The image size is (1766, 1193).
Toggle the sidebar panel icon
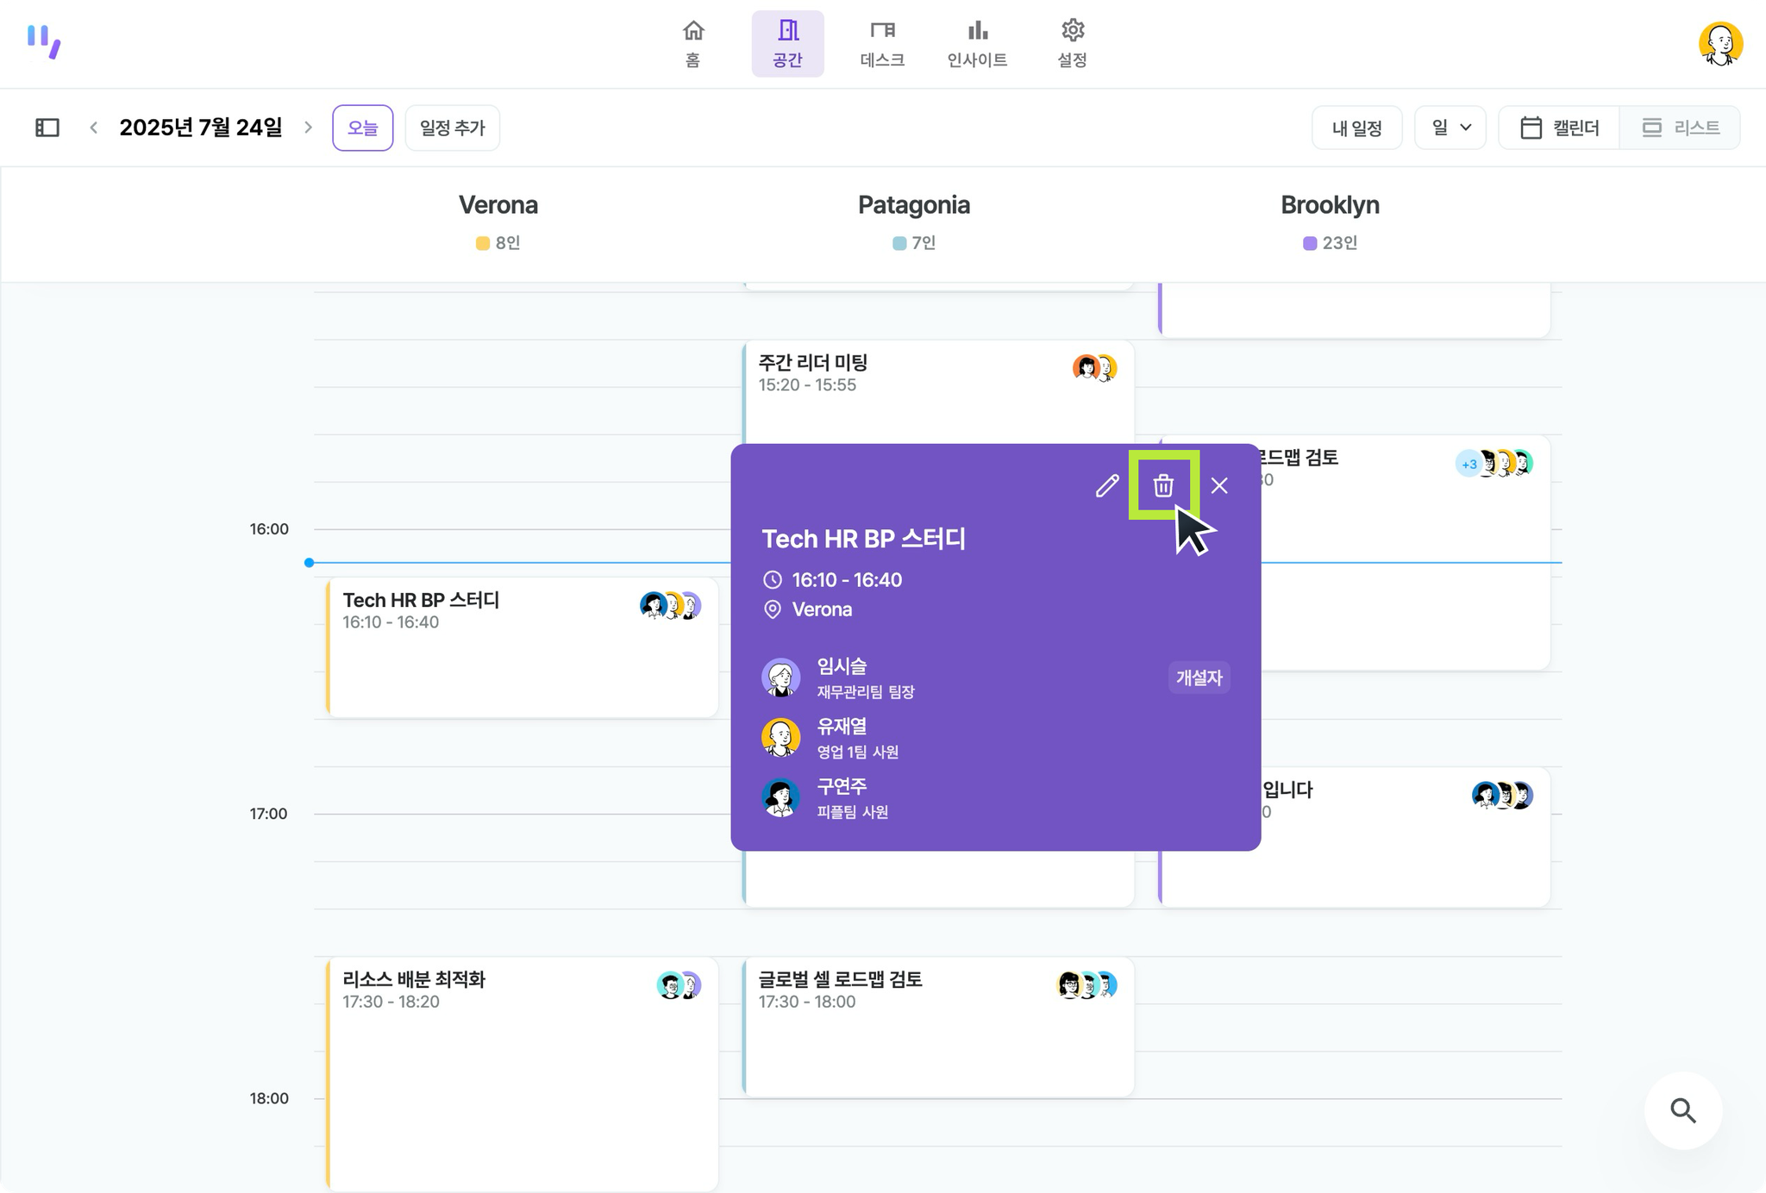click(x=47, y=128)
